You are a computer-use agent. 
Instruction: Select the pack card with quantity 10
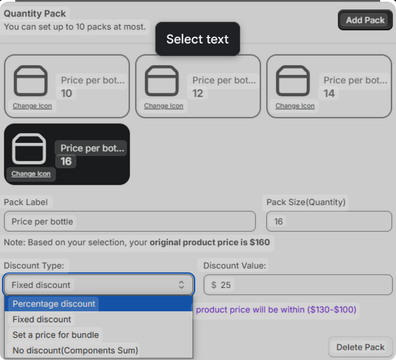(x=67, y=86)
